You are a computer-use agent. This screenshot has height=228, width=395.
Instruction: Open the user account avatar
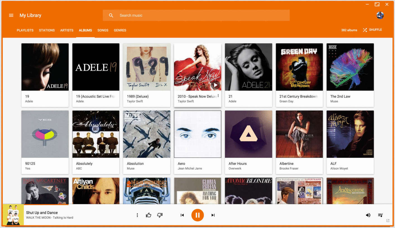tap(380, 15)
